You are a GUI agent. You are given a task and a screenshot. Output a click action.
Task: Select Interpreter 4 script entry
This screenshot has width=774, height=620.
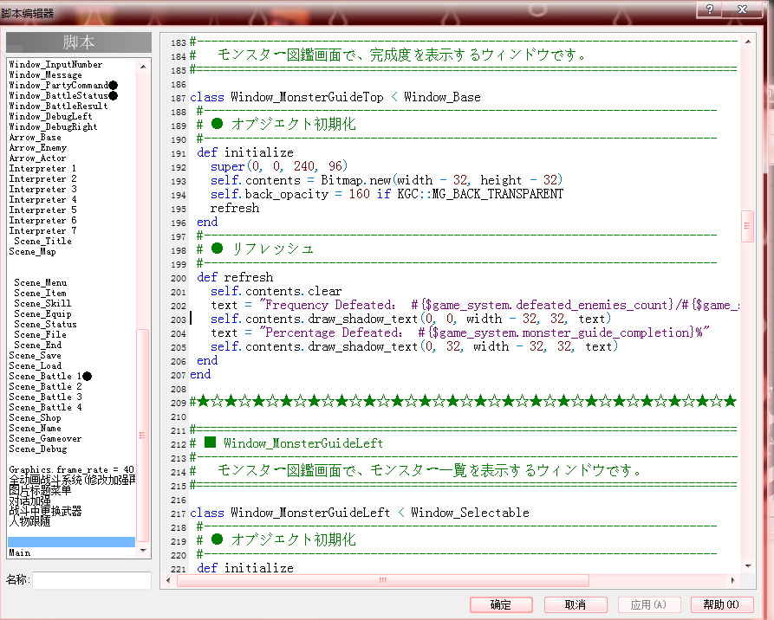42,199
